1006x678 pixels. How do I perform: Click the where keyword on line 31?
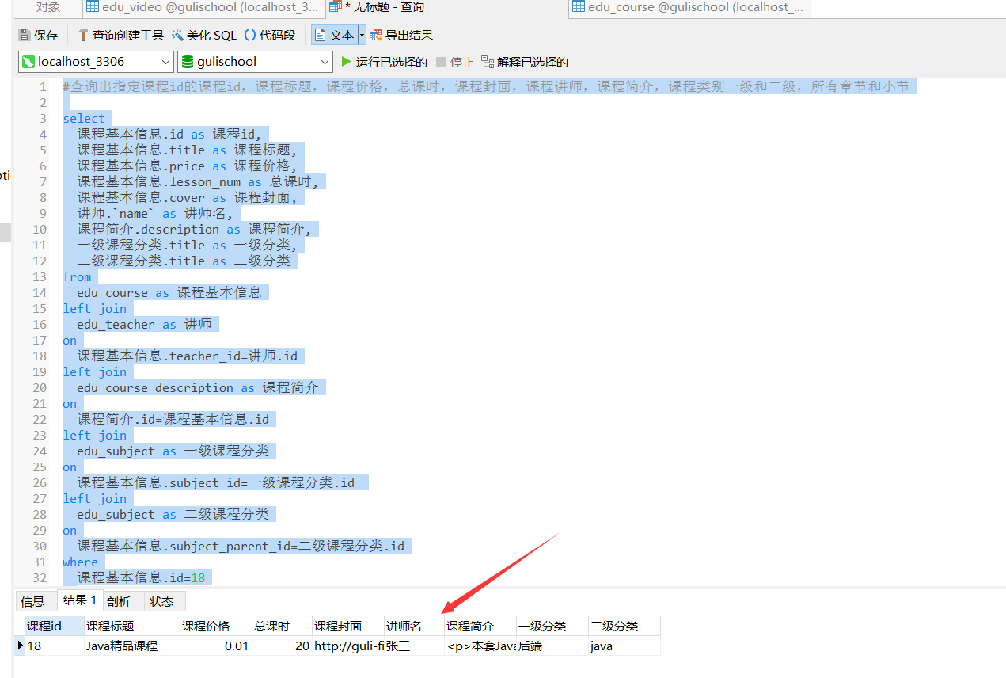[x=81, y=562]
